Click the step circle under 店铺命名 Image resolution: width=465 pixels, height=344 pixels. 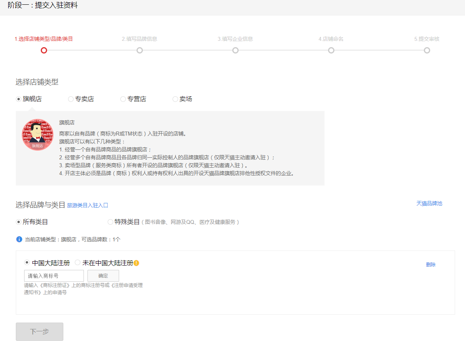click(x=331, y=50)
